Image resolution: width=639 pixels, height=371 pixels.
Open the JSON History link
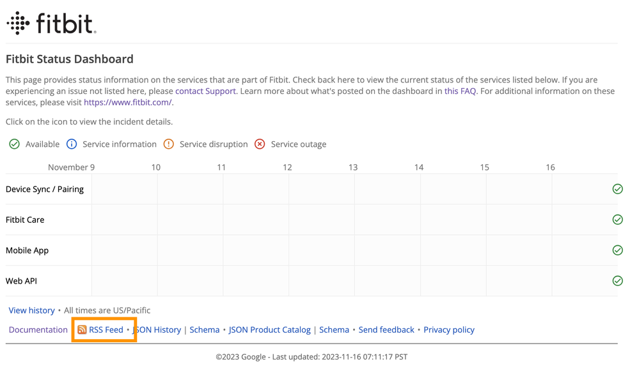coord(157,330)
